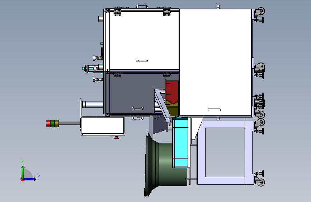Select the left hinge on the upper white door
Image resolution: width=311 pixels, height=202 pixels.
click(x=117, y=12)
